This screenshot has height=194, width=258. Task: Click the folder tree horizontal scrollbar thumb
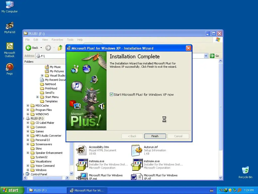47,178
